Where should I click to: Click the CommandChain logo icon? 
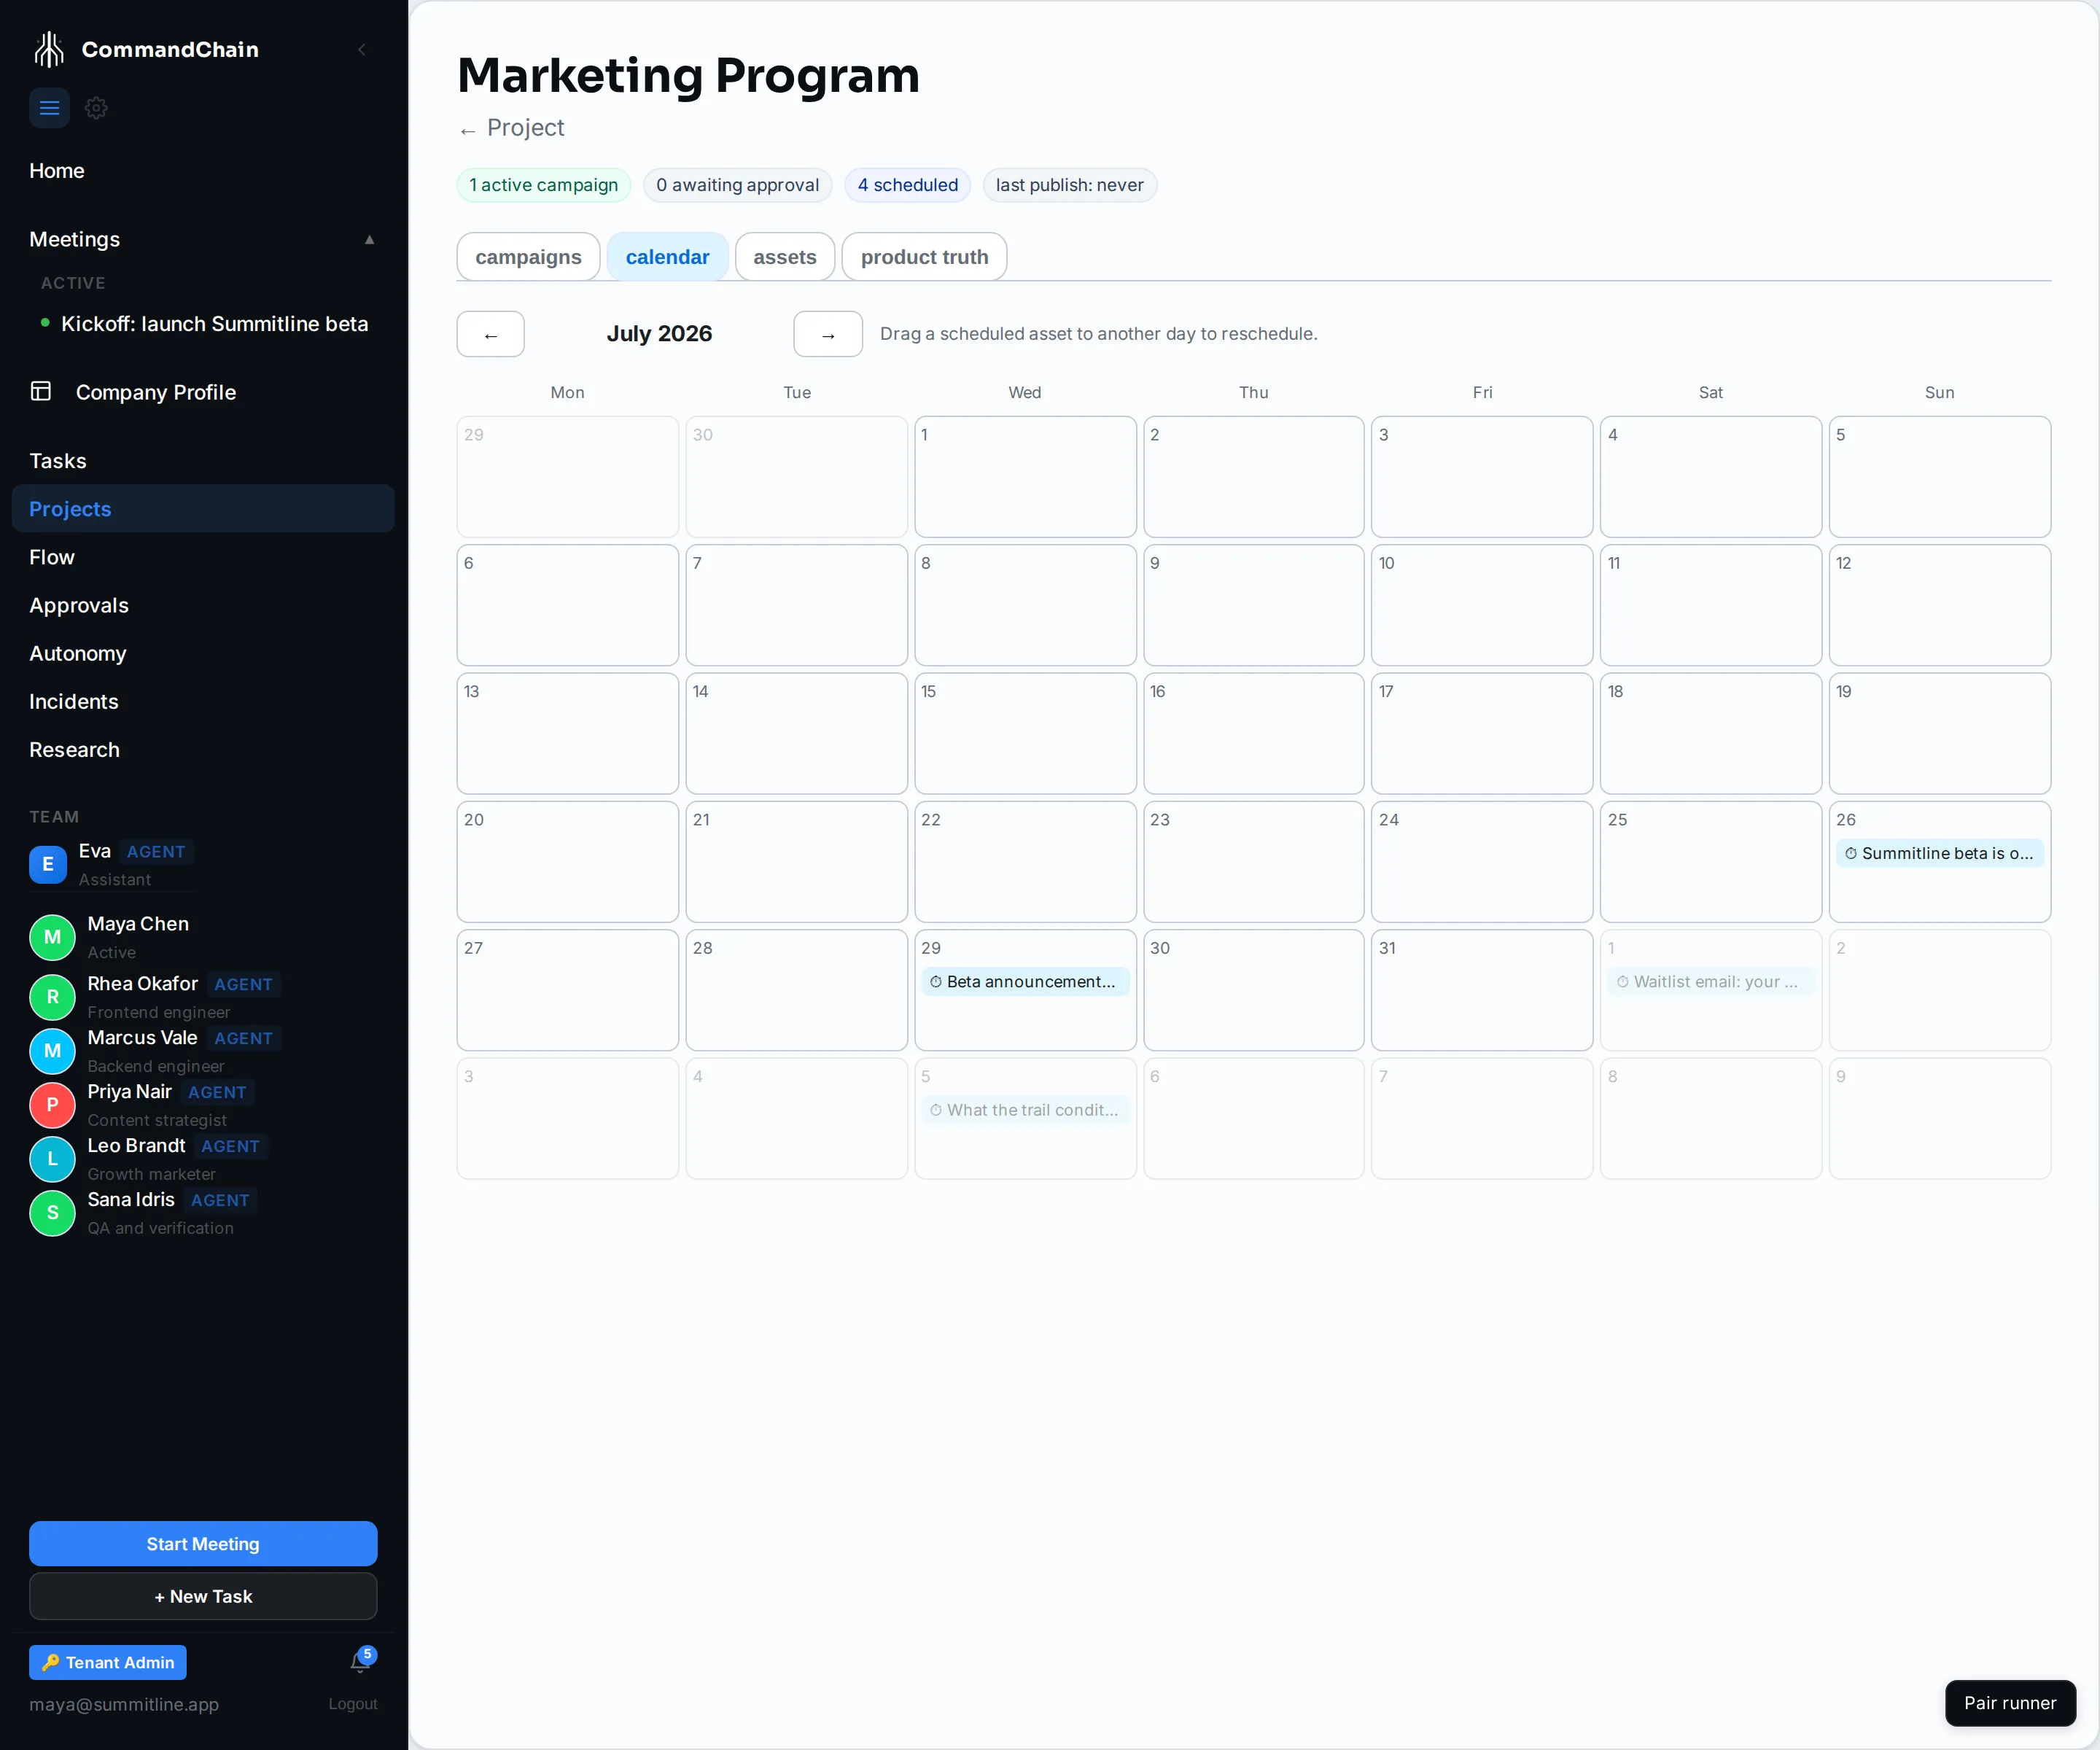point(48,49)
